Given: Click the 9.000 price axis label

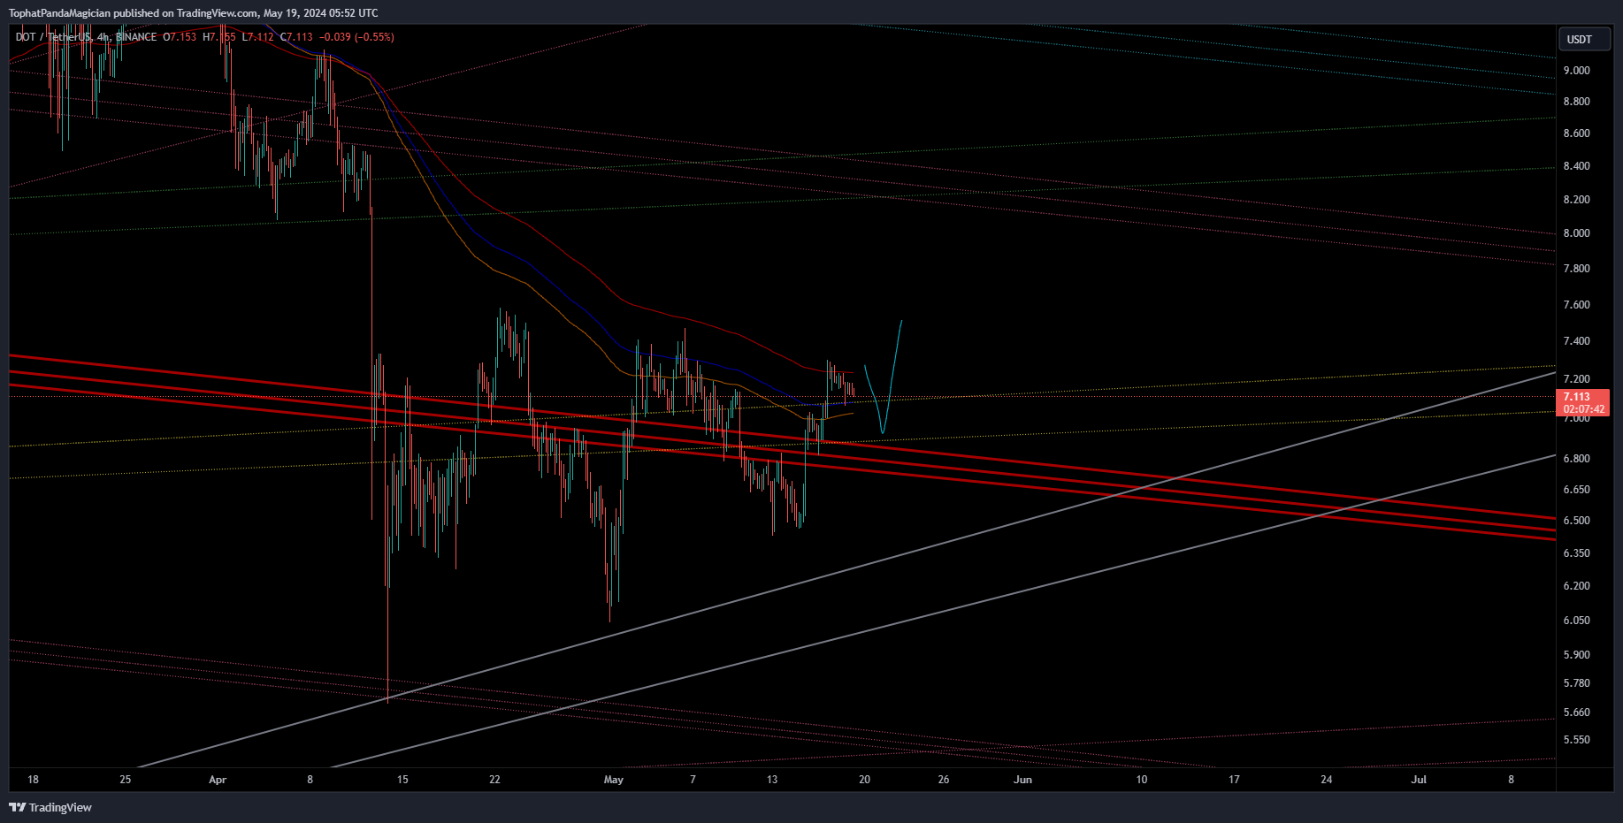Looking at the screenshot, I should coord(1576,71).
